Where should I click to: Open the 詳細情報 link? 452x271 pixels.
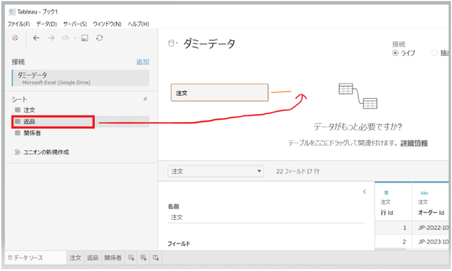coord(414,143)
